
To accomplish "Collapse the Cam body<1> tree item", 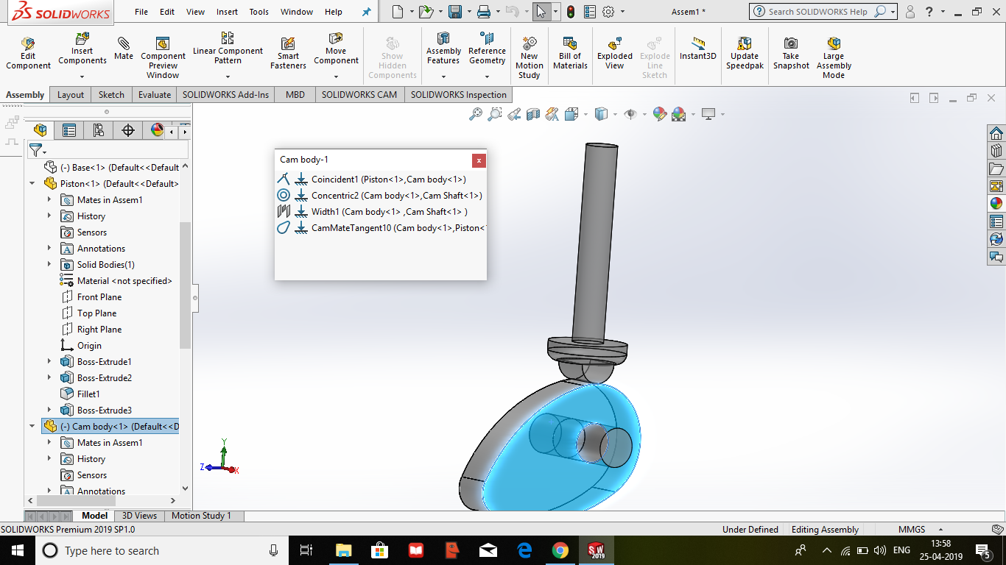I will pyautogui.click(x=31, y=426).
